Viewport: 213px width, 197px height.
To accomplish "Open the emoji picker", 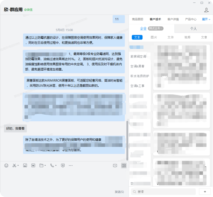I will (6, 165).
